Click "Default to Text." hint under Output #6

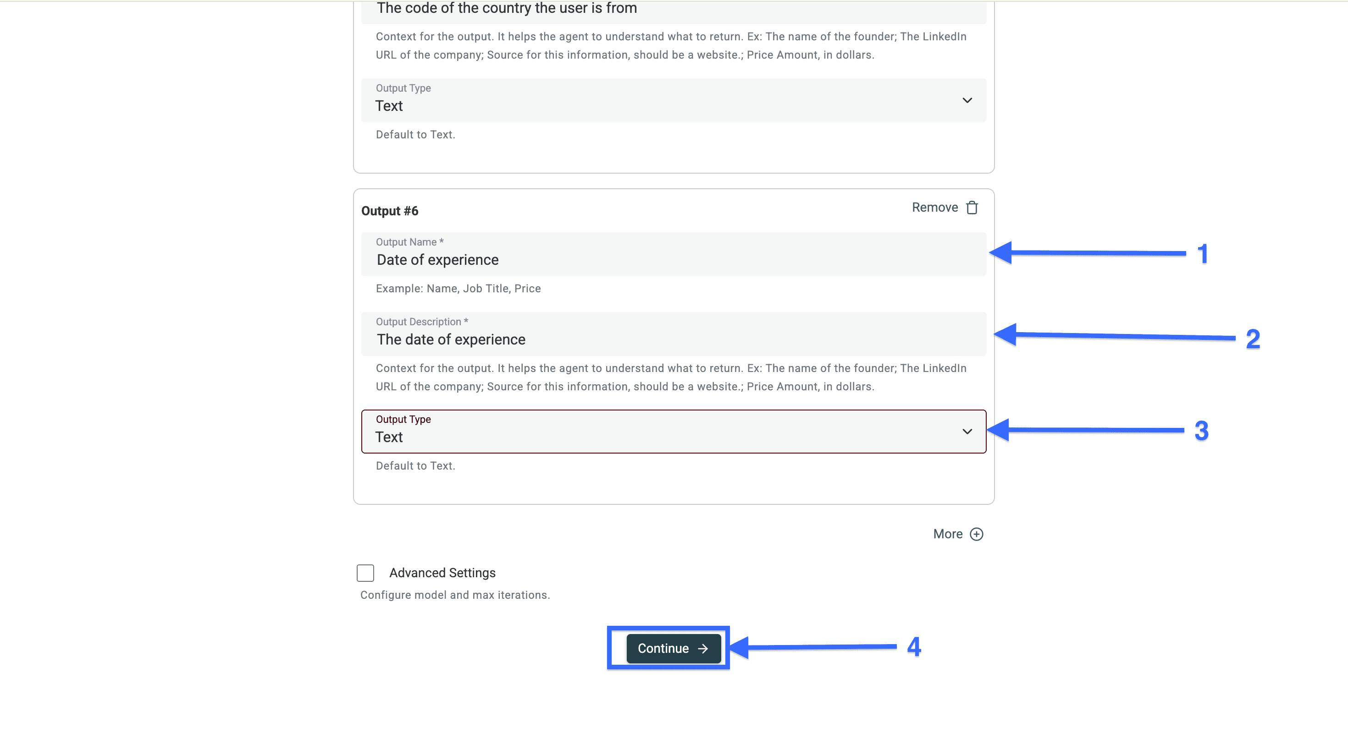click(415, 466)
